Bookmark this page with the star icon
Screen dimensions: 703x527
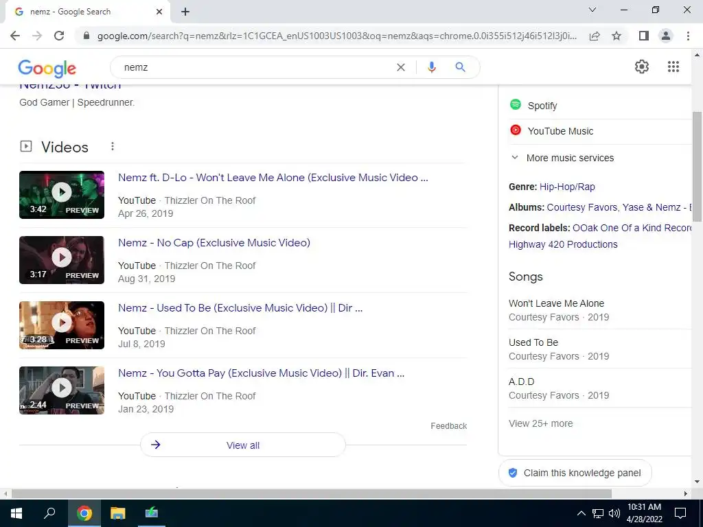click(x=616, y=36)
